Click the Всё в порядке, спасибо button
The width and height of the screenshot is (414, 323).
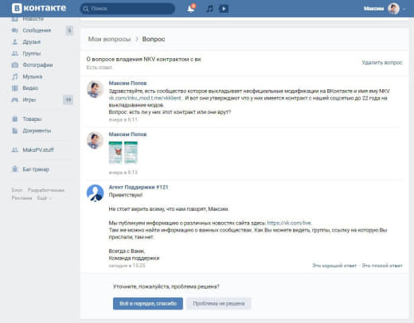148,303
